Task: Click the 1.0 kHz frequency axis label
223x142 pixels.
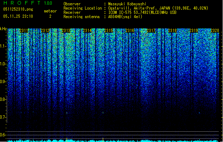Action: point(3,64)
